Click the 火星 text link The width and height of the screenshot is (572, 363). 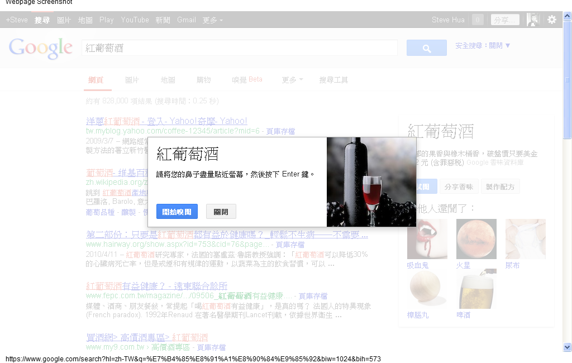pyautogui.click(x=463, y=266)
